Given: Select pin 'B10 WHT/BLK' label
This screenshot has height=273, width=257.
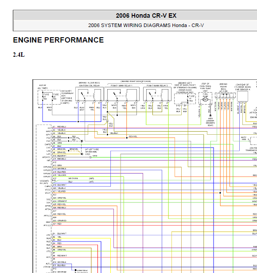Looking at the screenshot, I should 59,262.
